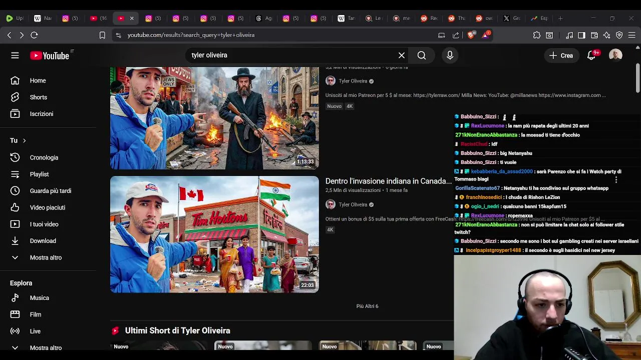This screenshot has height=360, width=641.
Task: Click the tylerraw.com Patreon link text
Action: click(x=436, y=95)
